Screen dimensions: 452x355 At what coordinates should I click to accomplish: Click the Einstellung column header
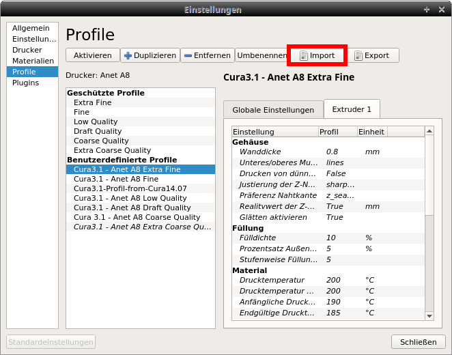[x=275, y=132]
